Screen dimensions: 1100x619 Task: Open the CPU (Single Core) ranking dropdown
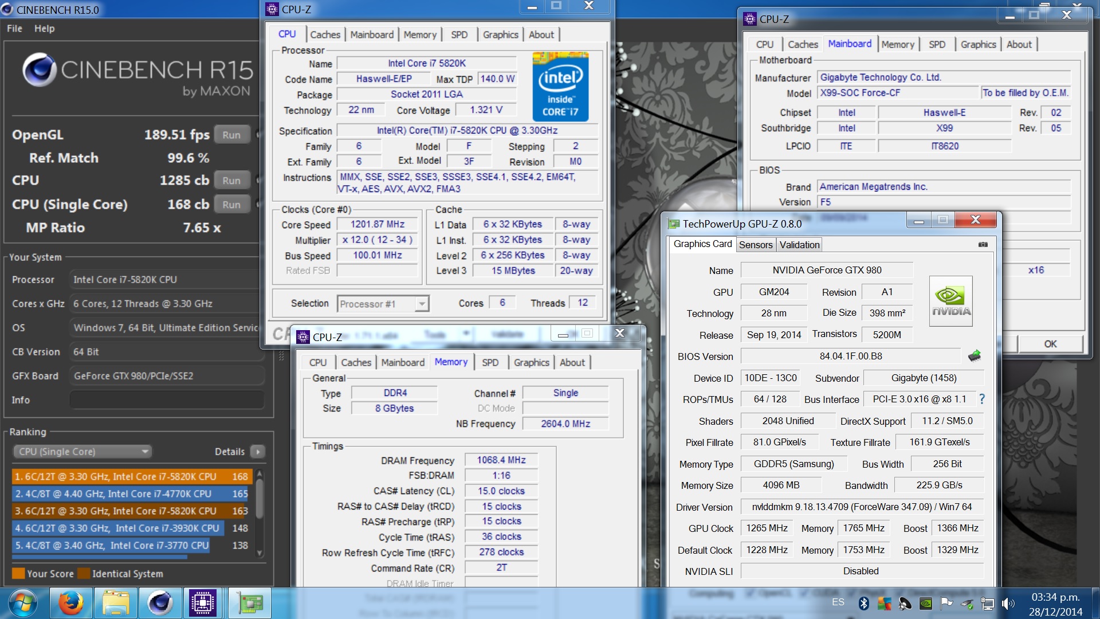[x=82, y=452]
